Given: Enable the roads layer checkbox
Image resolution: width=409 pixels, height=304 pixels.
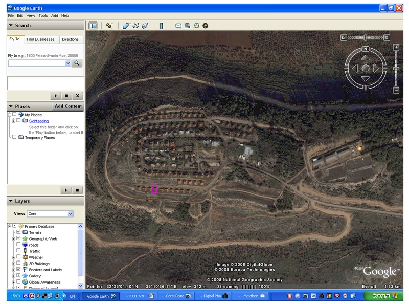Looking at the screenshot, I should [18, 245].
